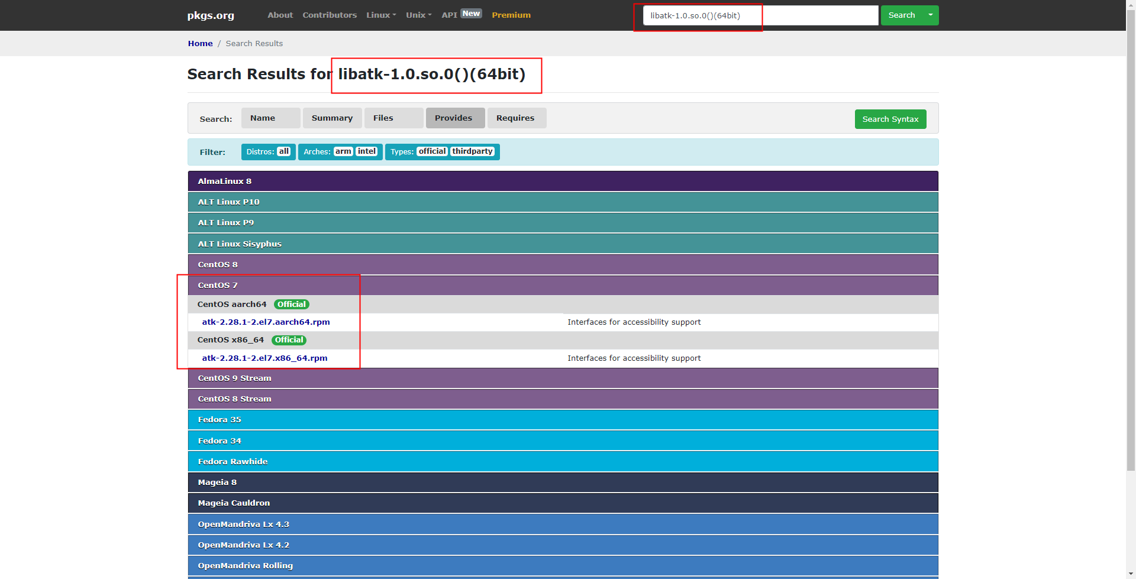Expand the Mageia 8 section
This screenshot has width=1136, height=579.
(x=563, y=482)
